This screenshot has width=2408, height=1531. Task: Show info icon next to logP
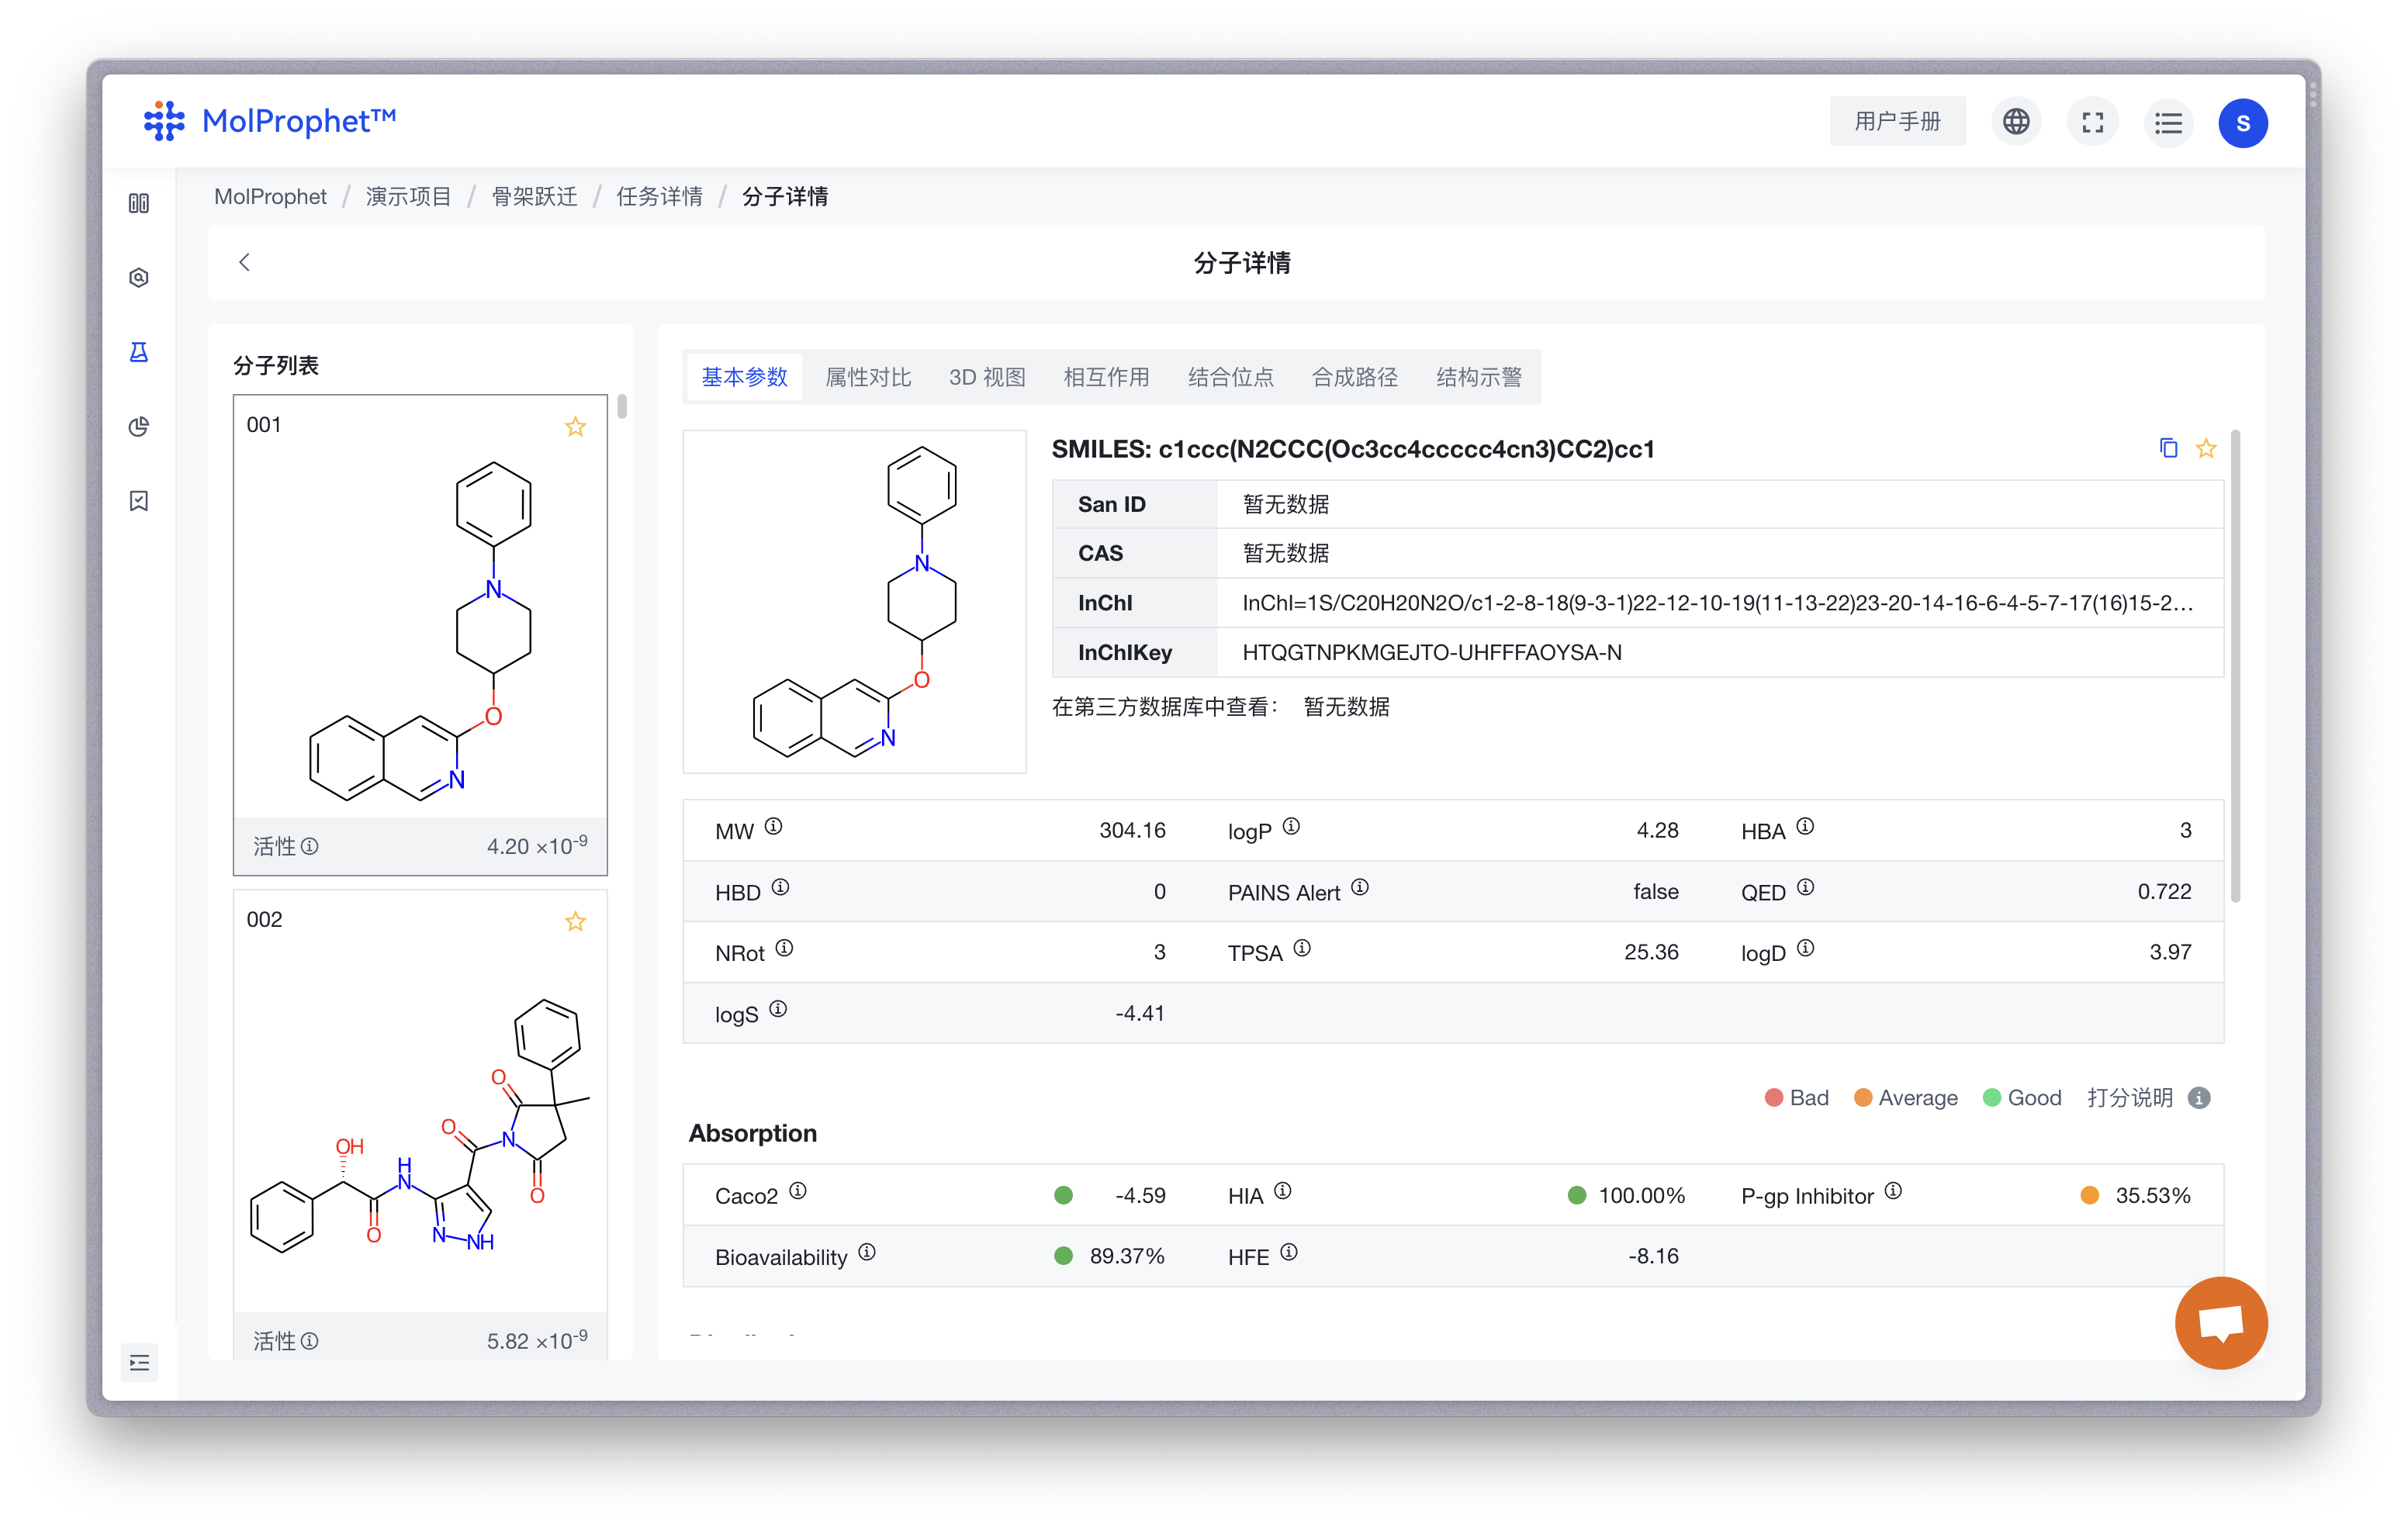click(x=1291, y=827)
